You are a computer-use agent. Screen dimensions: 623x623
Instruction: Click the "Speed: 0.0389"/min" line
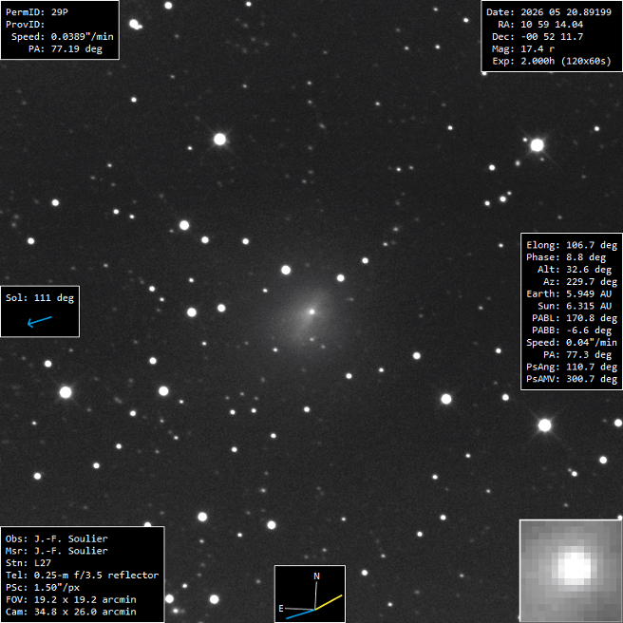(x=63, y=36)
